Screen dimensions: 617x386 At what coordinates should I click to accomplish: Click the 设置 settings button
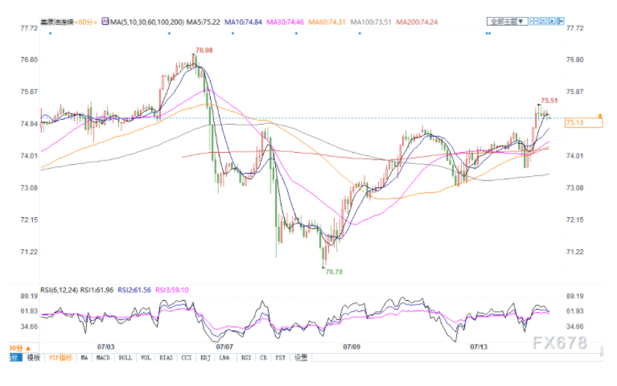coord(300,357)
